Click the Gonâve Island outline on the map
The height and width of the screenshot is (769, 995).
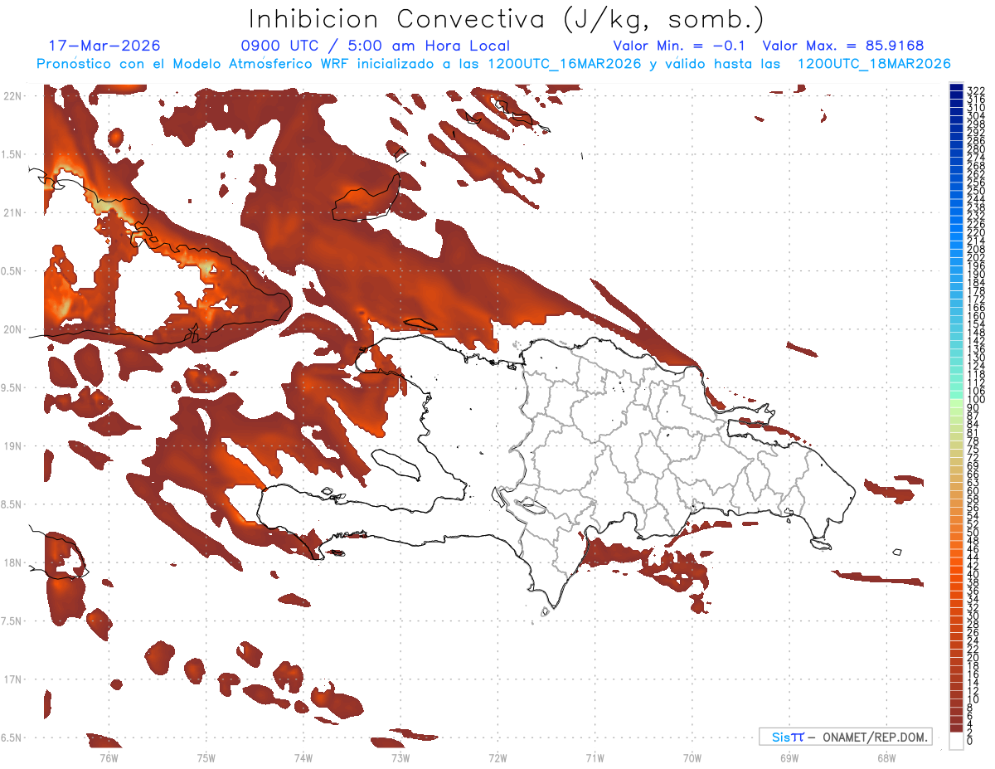click(396, 464)
